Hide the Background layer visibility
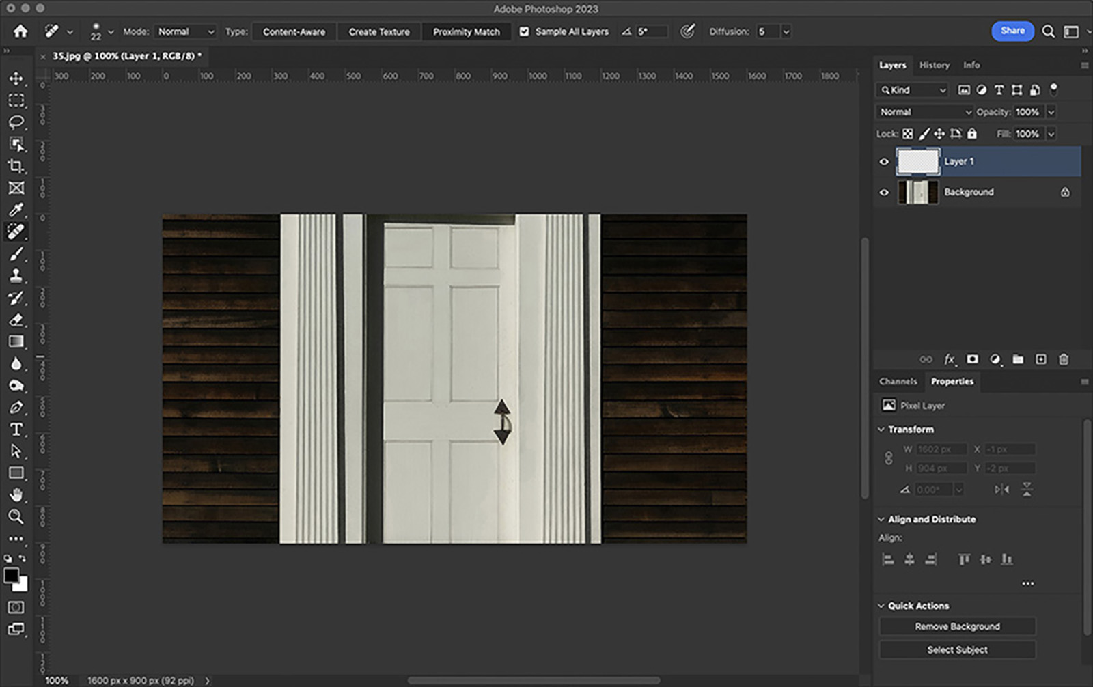1093x687 pixels. 884,192
